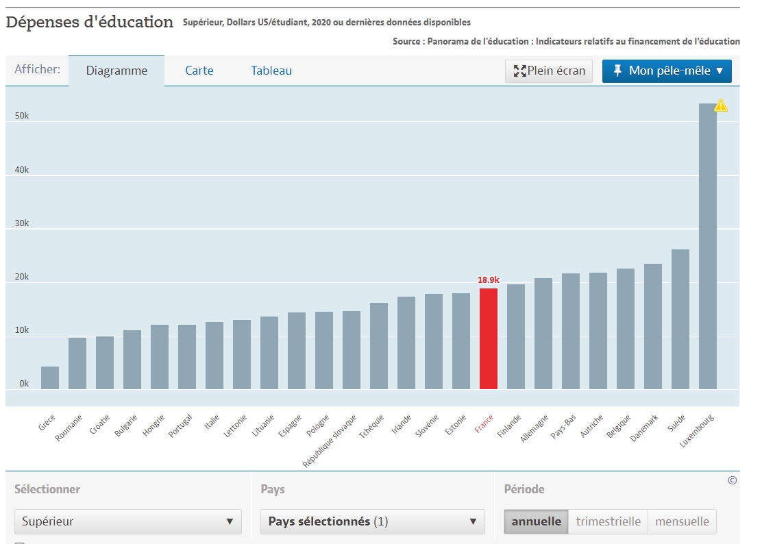The width and height of the screenshot is (762, 544).
Task: Click the yellow warning icon above Luxembourg bar
Action: (721, 106)
